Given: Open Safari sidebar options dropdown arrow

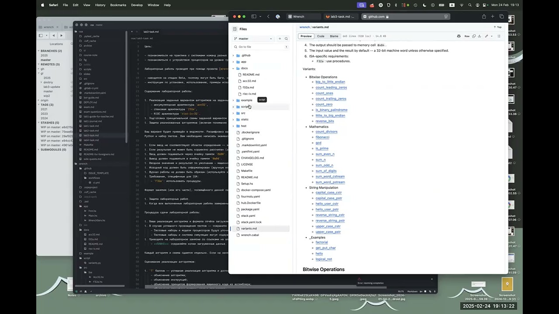Looking at the screenshot, I should click(259, 17).
